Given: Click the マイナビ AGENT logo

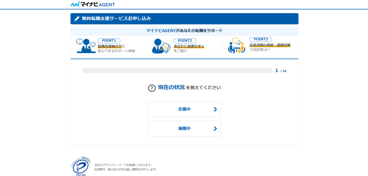Looking at the screenshot, I should coord(93,4).
